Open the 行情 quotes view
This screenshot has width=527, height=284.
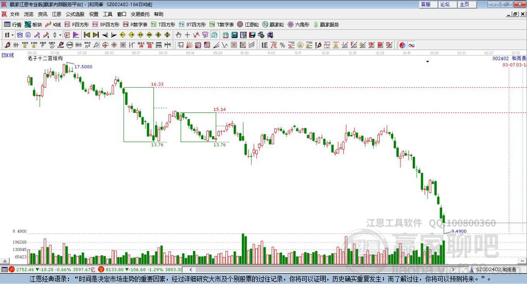pyautogui.click(x=13, y=25)
